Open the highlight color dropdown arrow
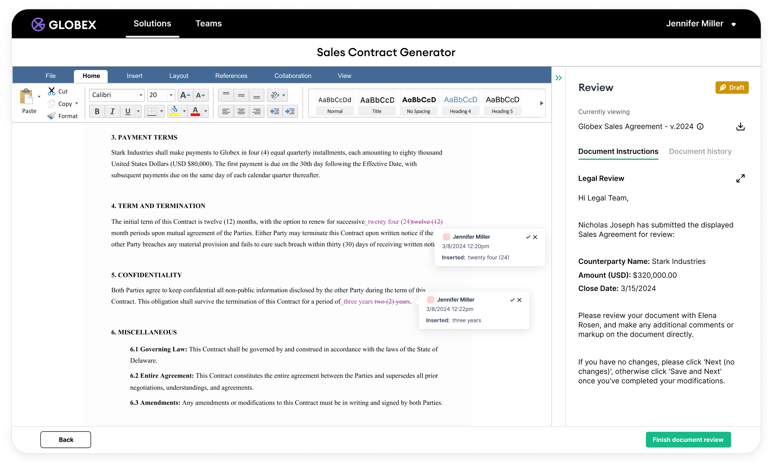Image resolution: width=772 pixels, height=467 pixels. click(x=184, y=111)
